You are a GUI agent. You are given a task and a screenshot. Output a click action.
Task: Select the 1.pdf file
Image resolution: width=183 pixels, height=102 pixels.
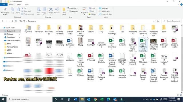[175, 29]
